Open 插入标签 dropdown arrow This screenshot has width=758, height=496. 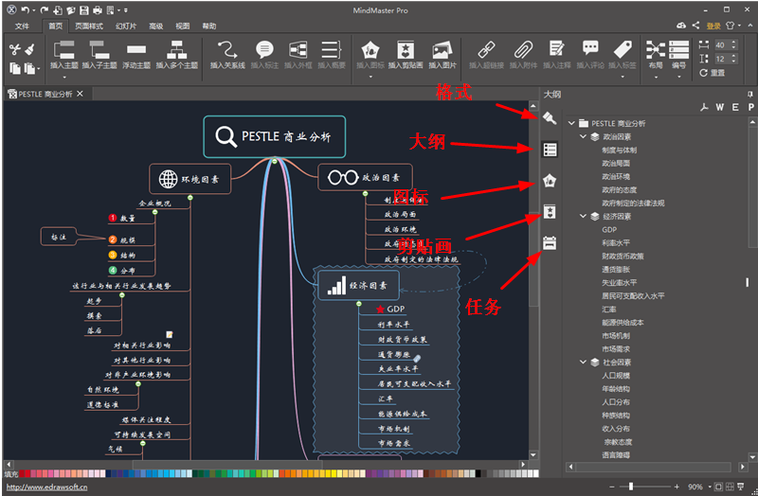pyautogui.click(x=623, y=77)
